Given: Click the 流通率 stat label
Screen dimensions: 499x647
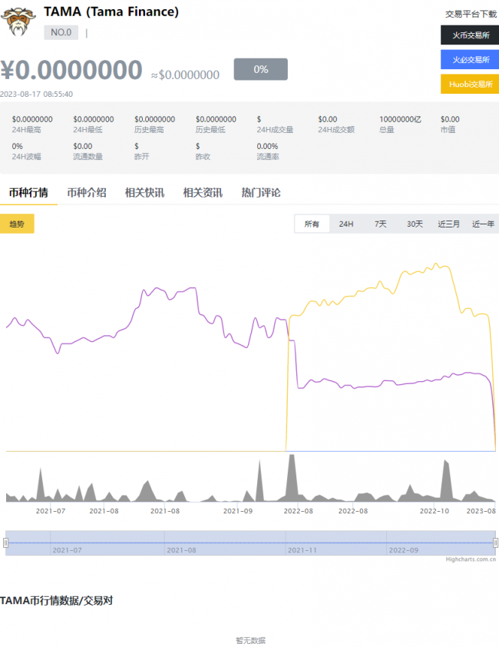Looking at the screenshot, I should click(268, 157).
